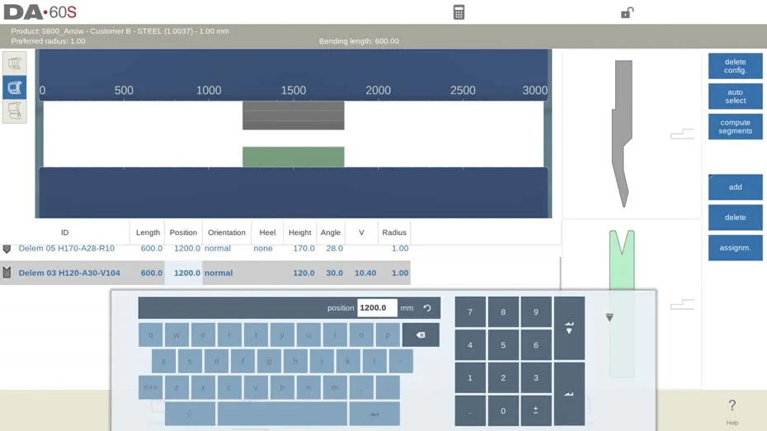Click the unlocked padlock icon
767x431 pixels.
tap(627, 12)
